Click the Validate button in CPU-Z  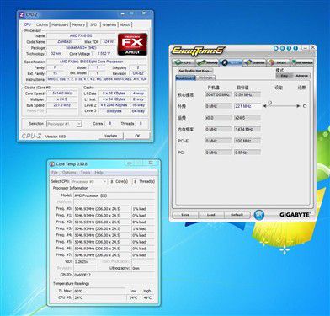pos(110,136)
